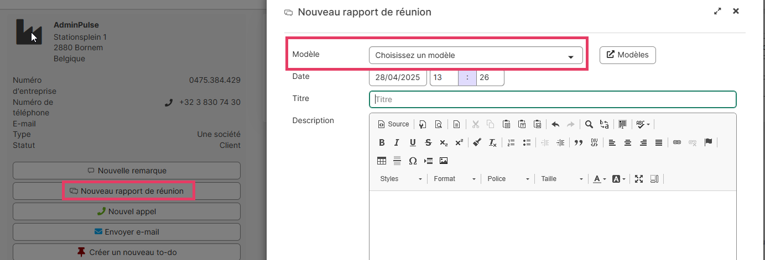The height and width of the screenshot is (260, 765).
Task: Toggle bold formatting in the editor
Action: [382, 142]
